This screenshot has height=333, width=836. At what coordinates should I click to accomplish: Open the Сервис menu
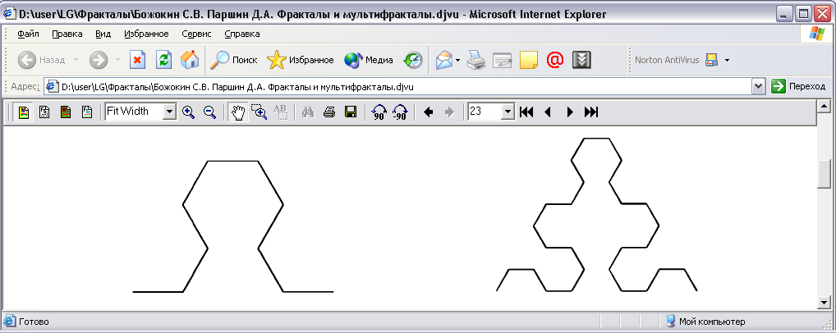tap(196, 34)
